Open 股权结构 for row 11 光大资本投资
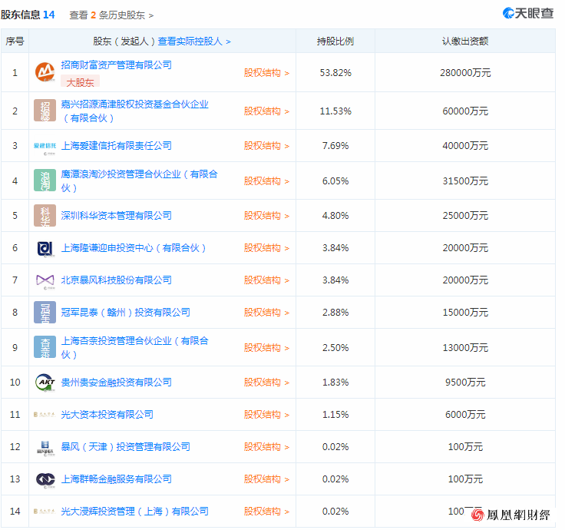The image size is (565, 530). [x=266, y=415]
